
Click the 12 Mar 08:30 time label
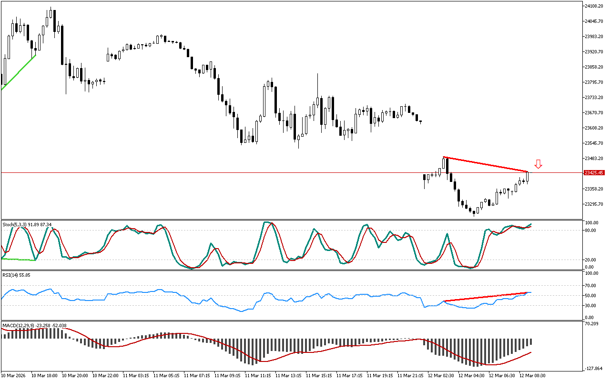coord(532,376)
